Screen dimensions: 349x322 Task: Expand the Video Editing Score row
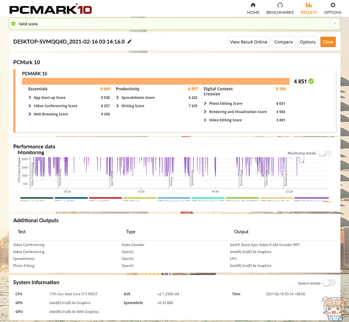205,120
